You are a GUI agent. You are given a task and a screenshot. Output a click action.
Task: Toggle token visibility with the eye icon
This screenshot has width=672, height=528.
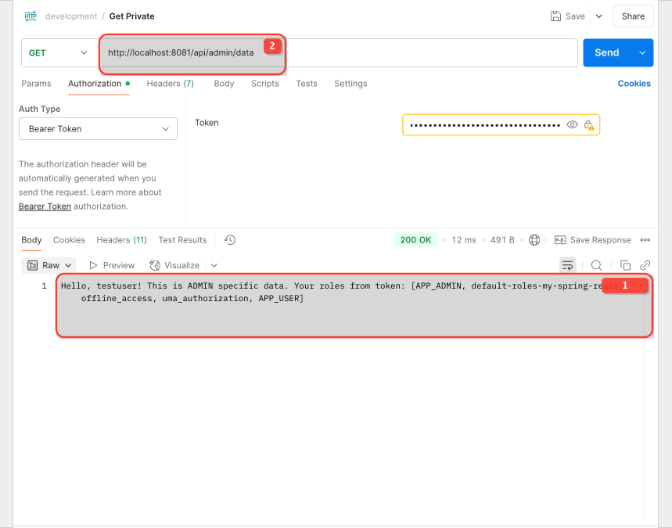[x=572, y=124]
